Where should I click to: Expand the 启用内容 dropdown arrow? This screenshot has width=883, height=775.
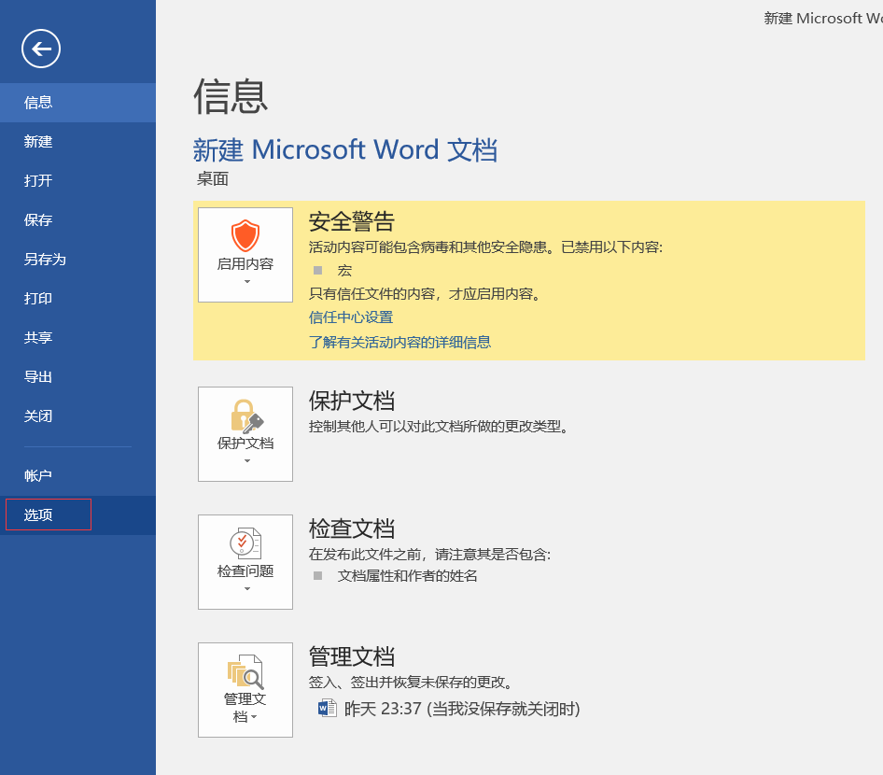tap(246, 282)
